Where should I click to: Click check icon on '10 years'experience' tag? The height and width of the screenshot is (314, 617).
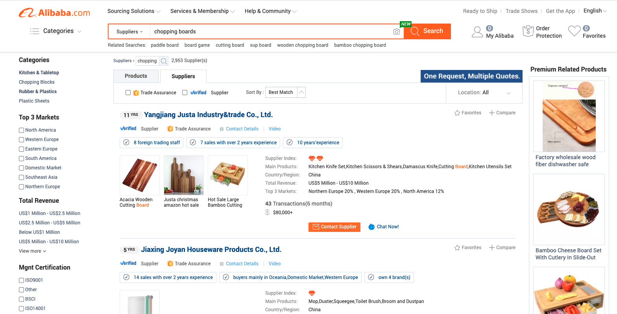coord(290,143)
